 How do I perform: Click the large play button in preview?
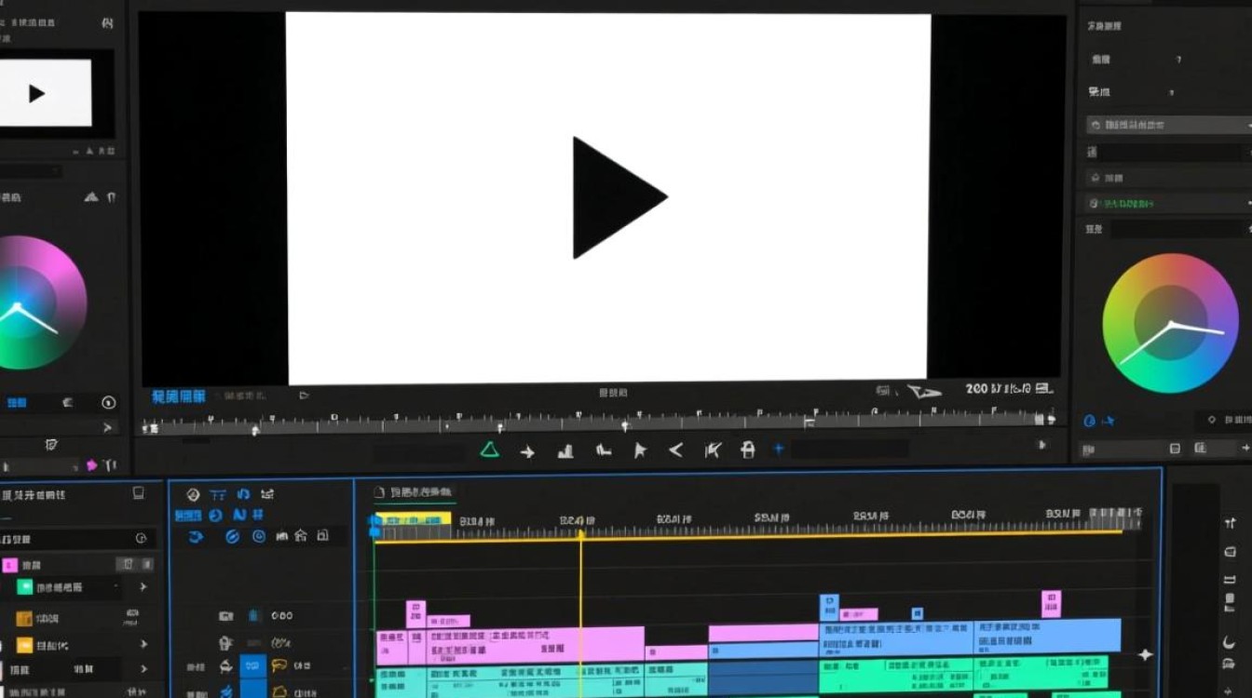point(619,197)
